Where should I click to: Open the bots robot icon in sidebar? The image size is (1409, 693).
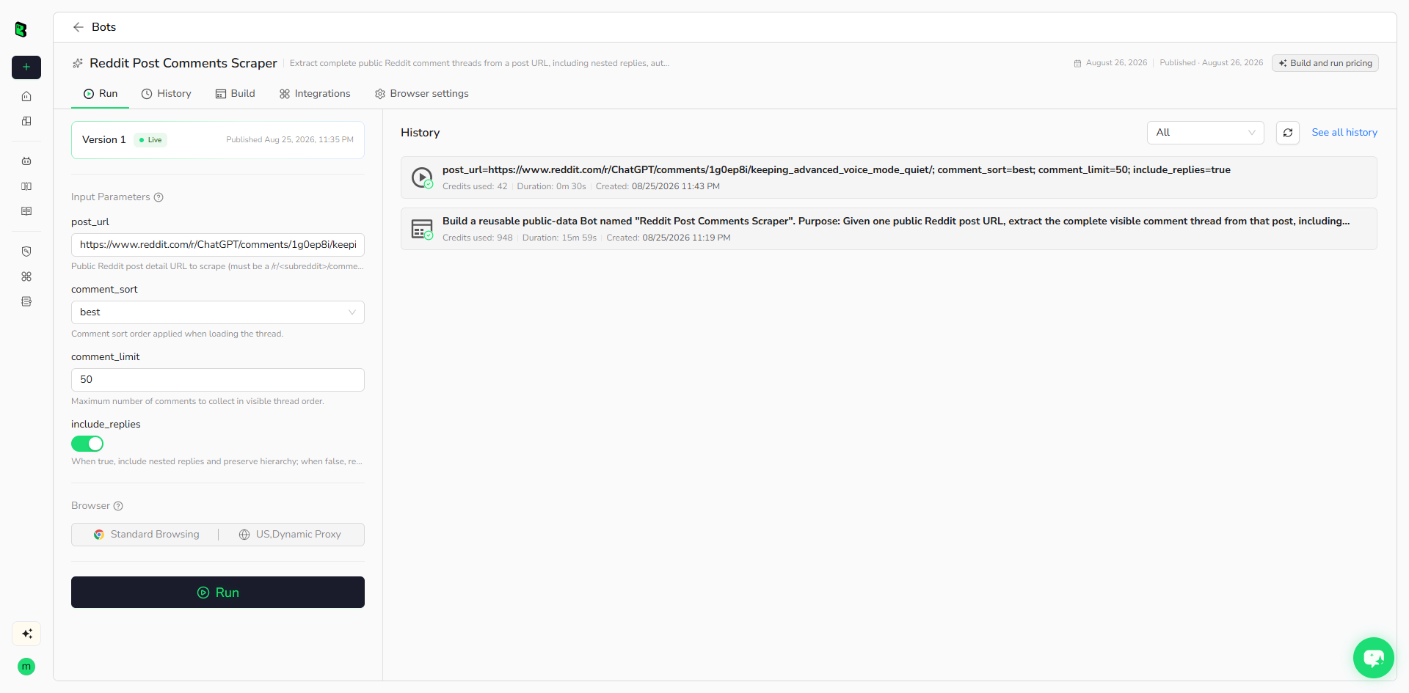point(26,161)
